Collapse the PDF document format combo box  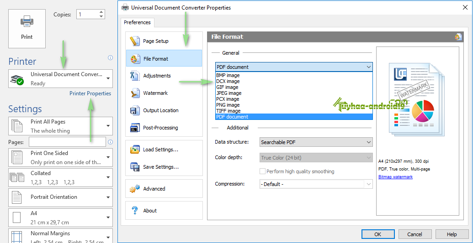(294, 67)
